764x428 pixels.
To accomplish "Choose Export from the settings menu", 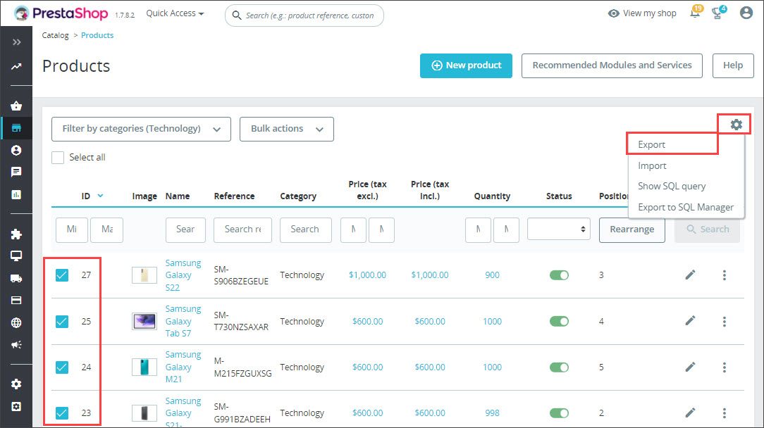I will 651,144.
